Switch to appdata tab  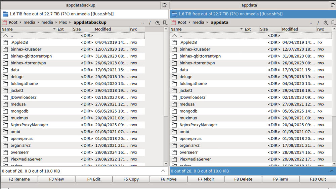pyautogui.click(x=249, y=5)
